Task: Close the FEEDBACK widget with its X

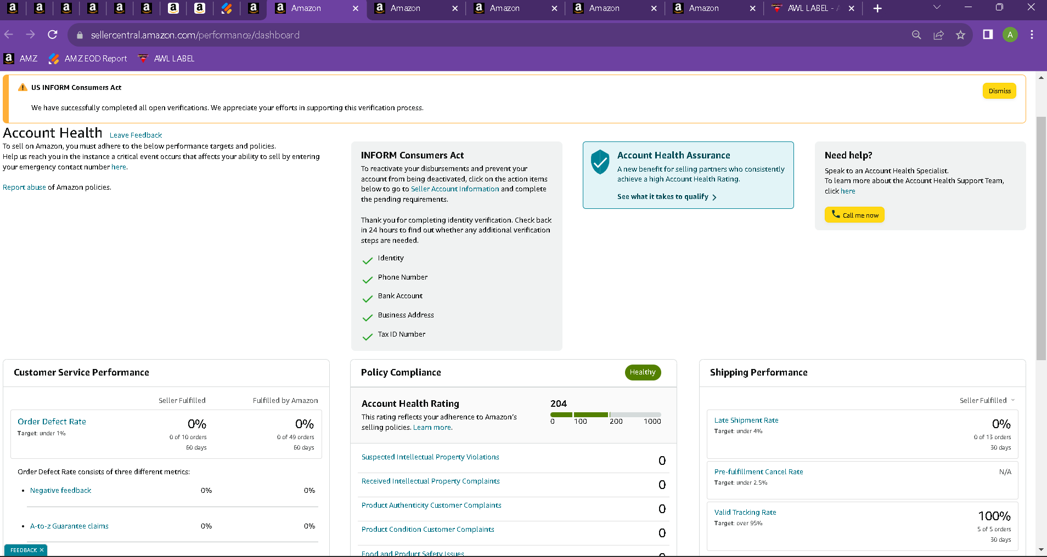Action: tap(42, 550)
